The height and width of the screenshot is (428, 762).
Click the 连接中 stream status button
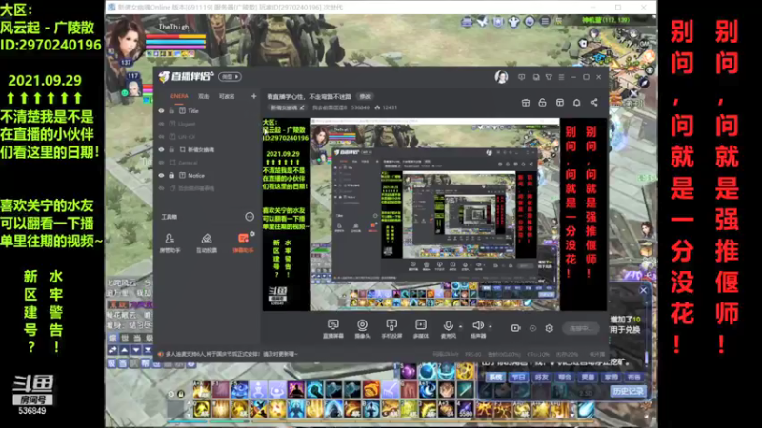pyautogui.click(x=580, y=328)
